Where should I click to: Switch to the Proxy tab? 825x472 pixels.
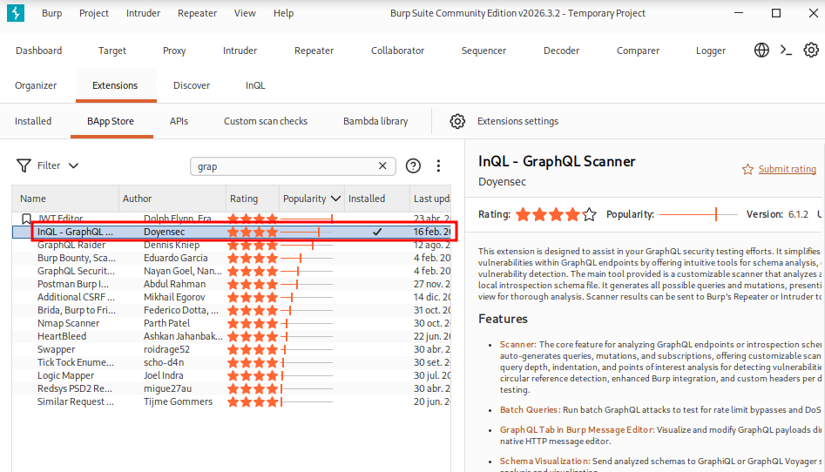tap(174, 51)
